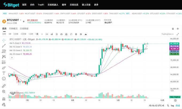Screen dimensions: 182x109
Task: Click the 10:16:12 UTC+8 timezone clock
Action: pos(156,106)
